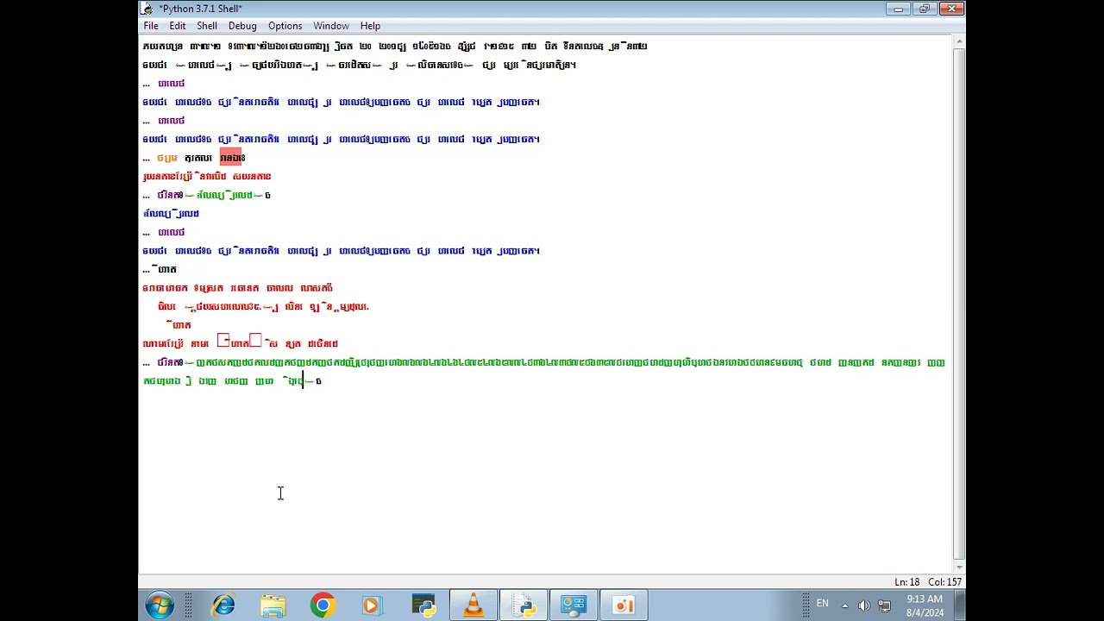The width and height of the screenshot is (1104, 621).
Task: Select the active Python file taskbar button
Action: (524, 605)
